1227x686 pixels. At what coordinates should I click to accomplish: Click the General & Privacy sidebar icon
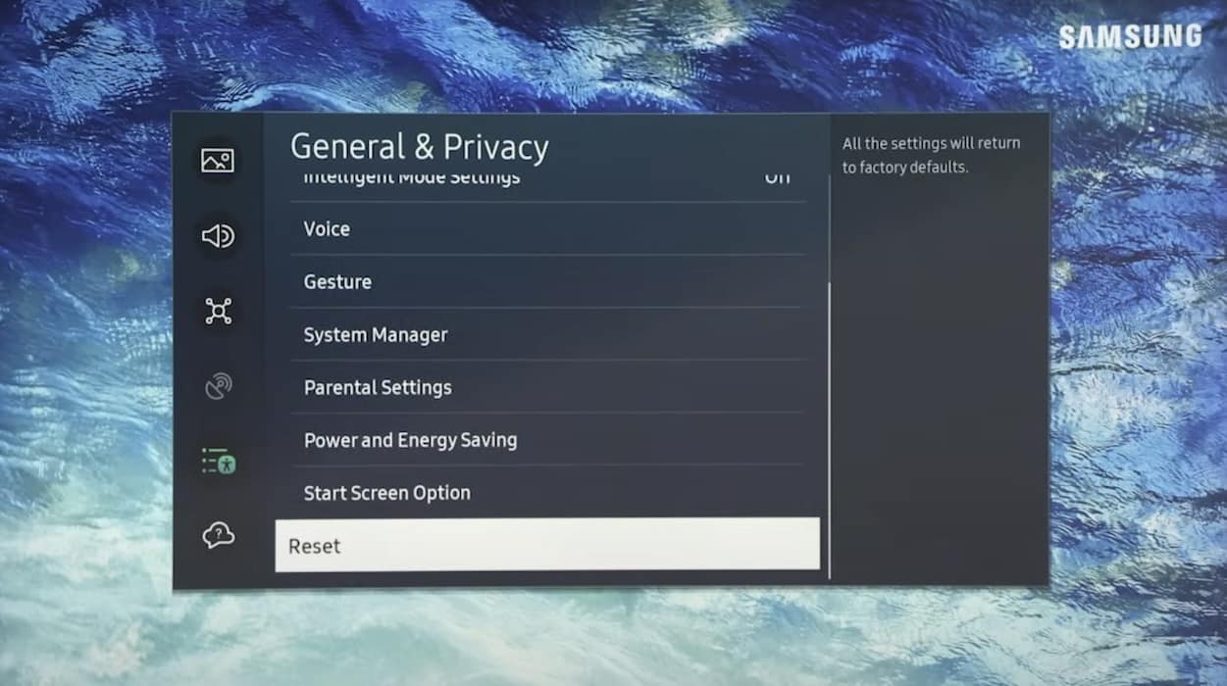click(218, 461)
